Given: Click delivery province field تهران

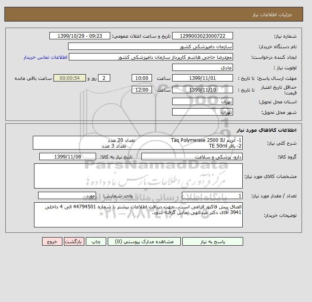Looking at the screenshot, I should pyautogui.click(x=202, y=101).
